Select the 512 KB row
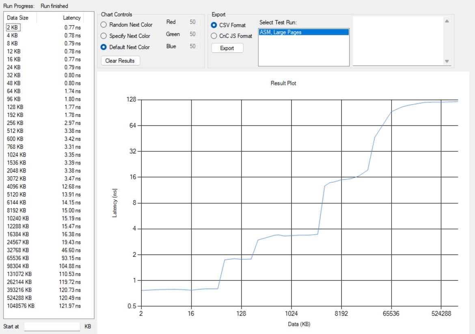This screenshot has width=475, height=334. 44,131
